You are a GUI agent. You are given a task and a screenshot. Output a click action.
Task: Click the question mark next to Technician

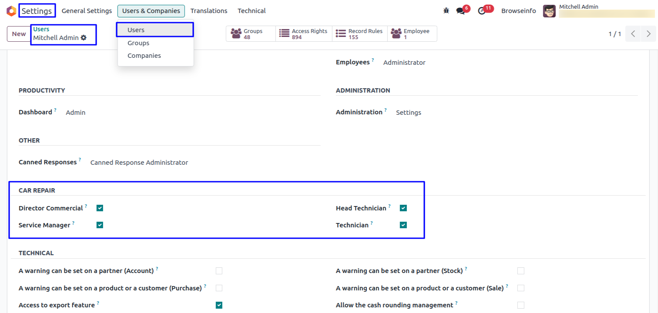[x=372, y=223]
